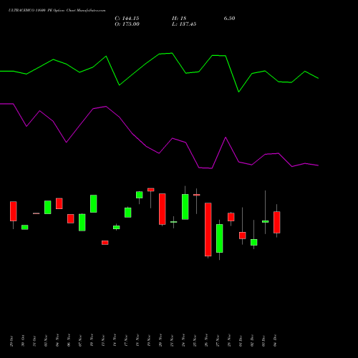The image size is (358, 358).
Task: Click the '30 Oct' date axis label
Action: coord(23,341)
